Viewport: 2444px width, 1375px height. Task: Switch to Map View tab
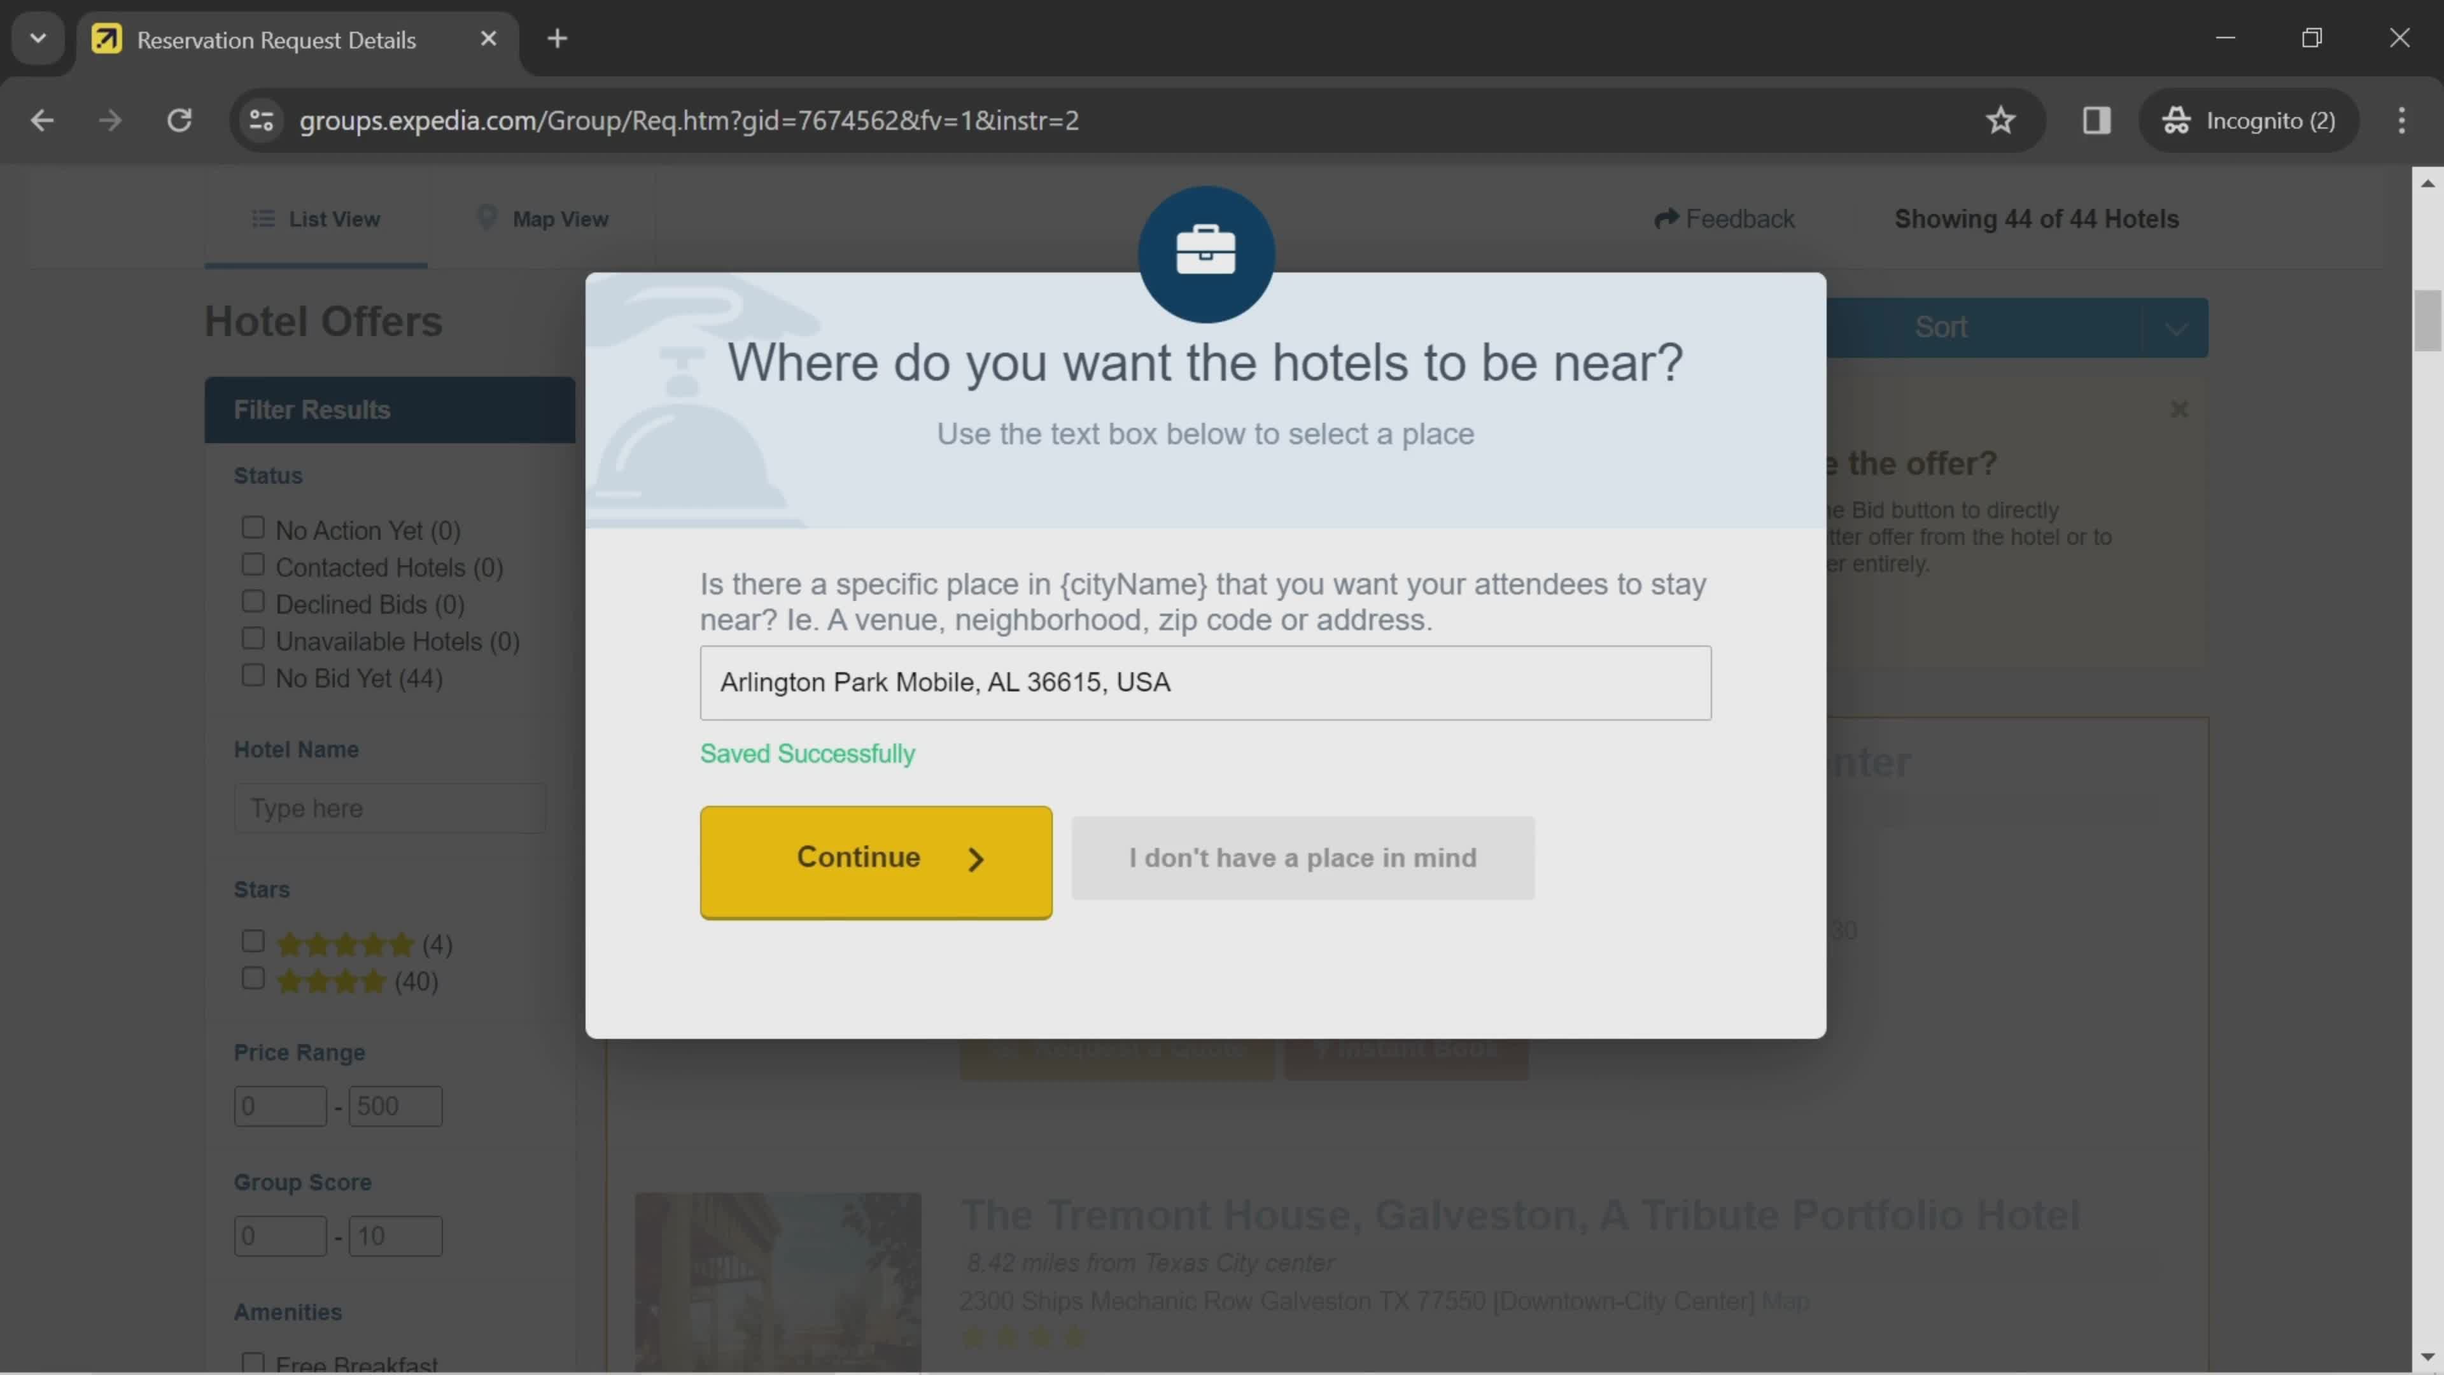click(542, 219)
